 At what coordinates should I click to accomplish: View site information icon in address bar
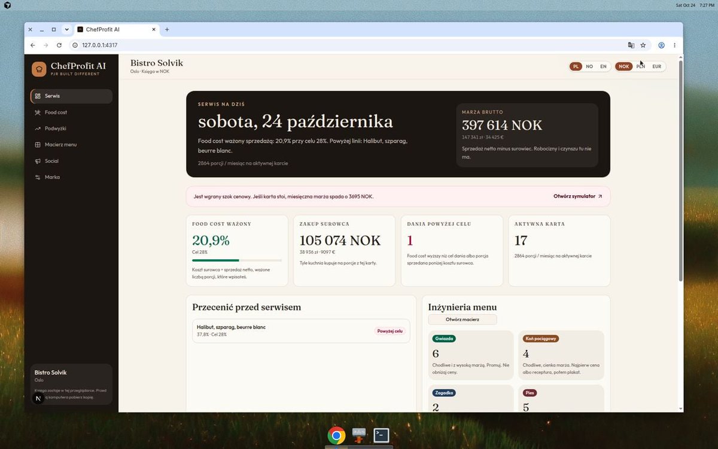pos(75,45)
